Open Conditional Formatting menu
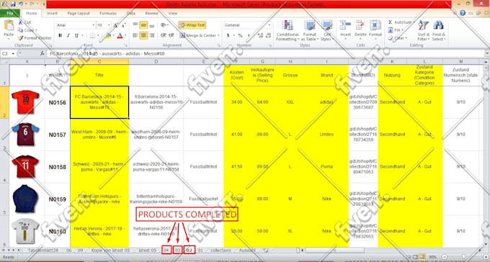Image resolution: width=490 pixels, height=262 pixels. pyautogui.click(x=288, y=31)
